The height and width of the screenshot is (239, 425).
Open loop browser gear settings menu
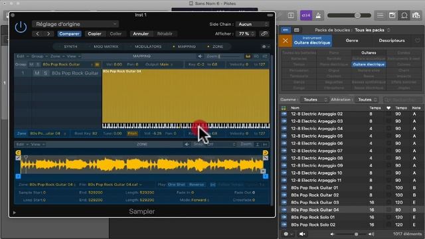(x=288, y=234)
